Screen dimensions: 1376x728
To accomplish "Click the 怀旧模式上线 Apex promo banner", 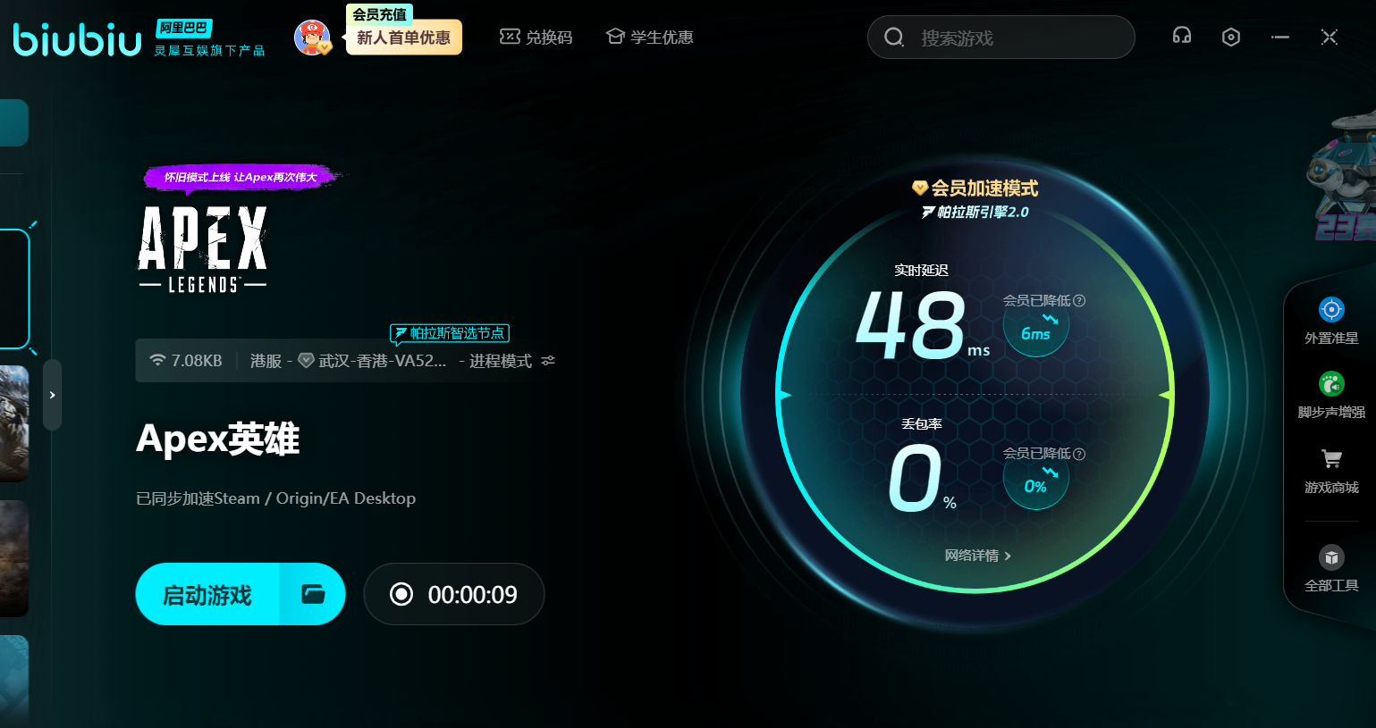I will pos(241,177).
